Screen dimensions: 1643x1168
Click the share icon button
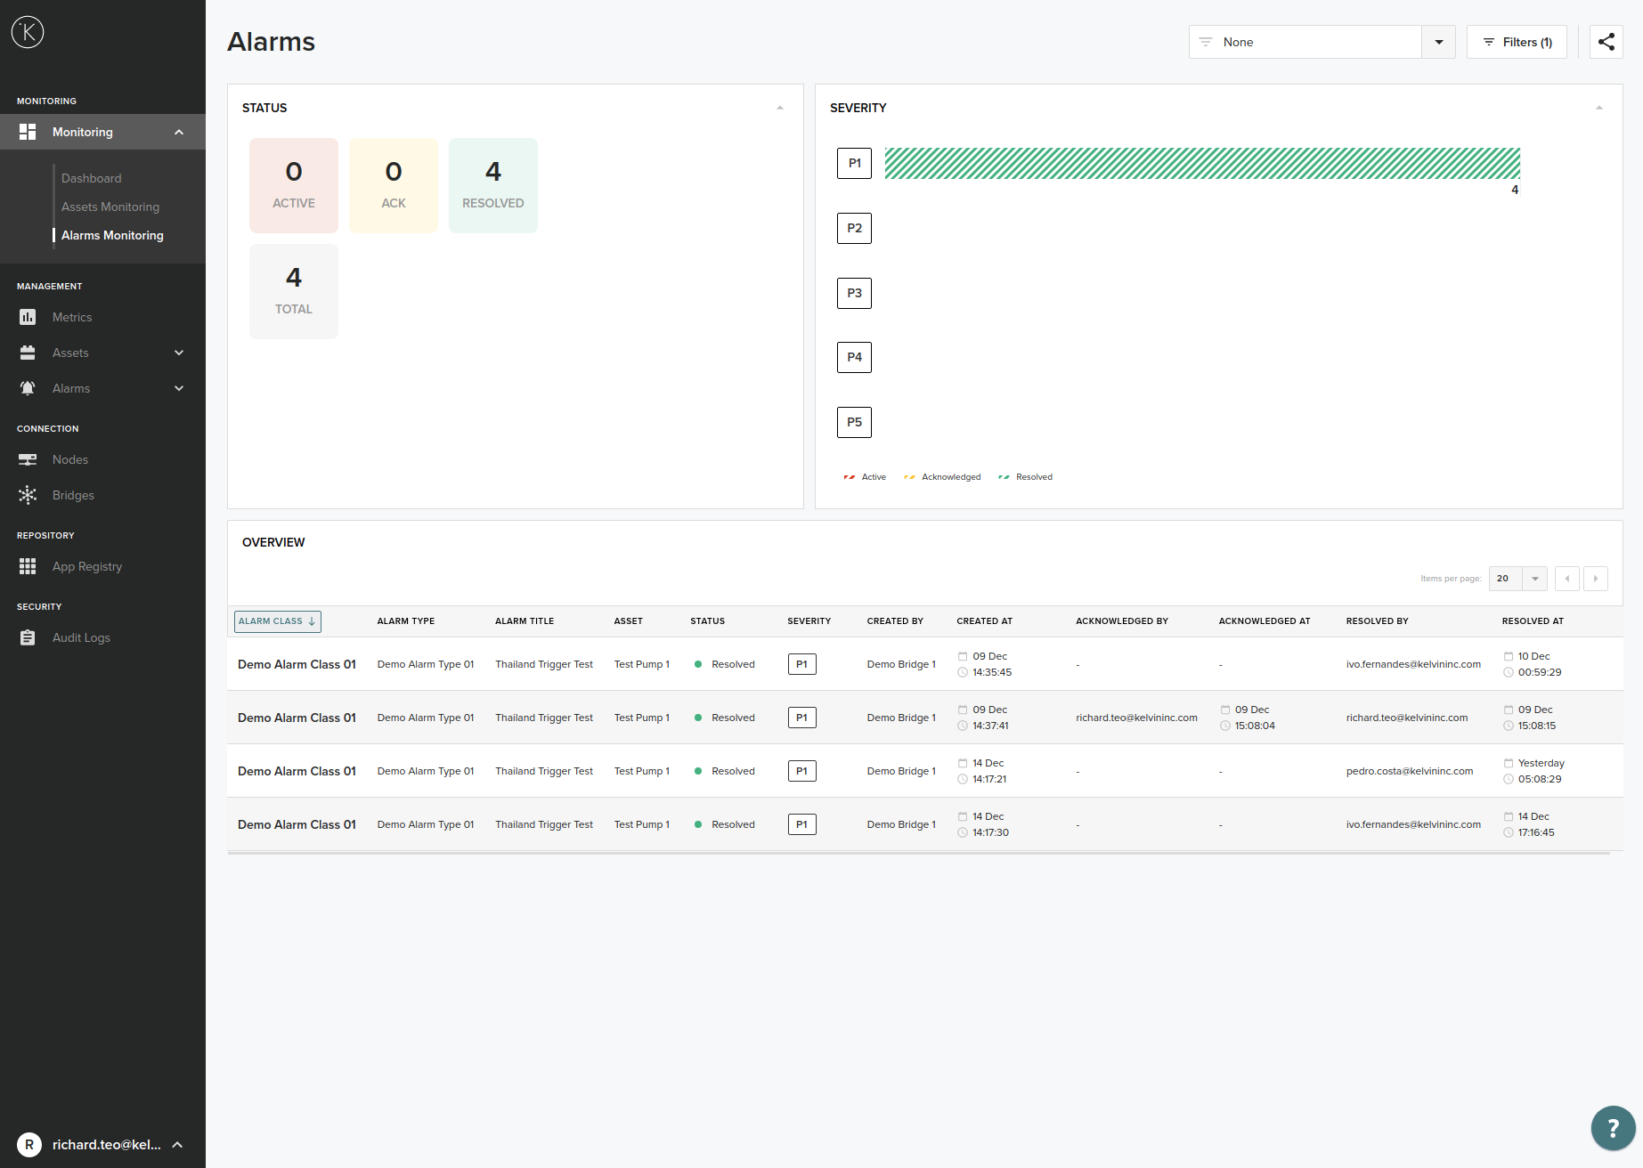coord(1606,42)
